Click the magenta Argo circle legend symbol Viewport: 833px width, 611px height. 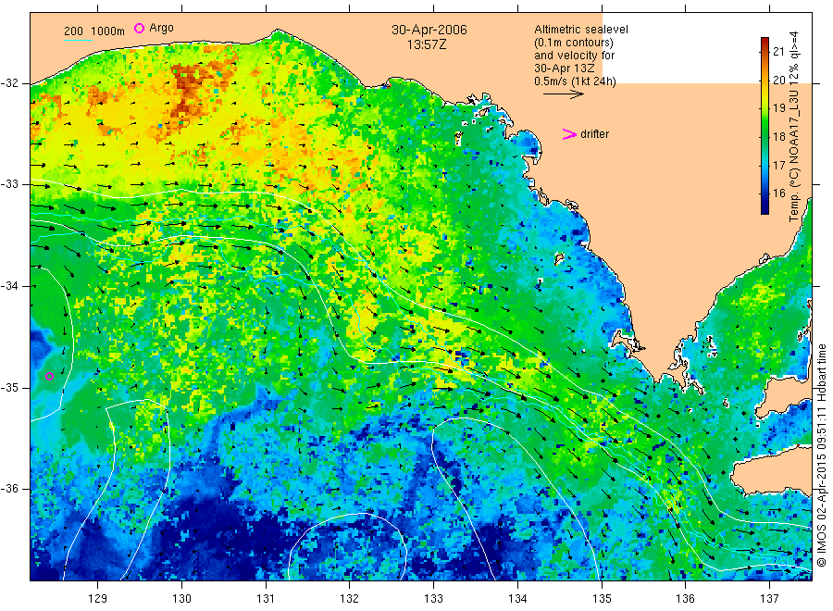point(139,28)
